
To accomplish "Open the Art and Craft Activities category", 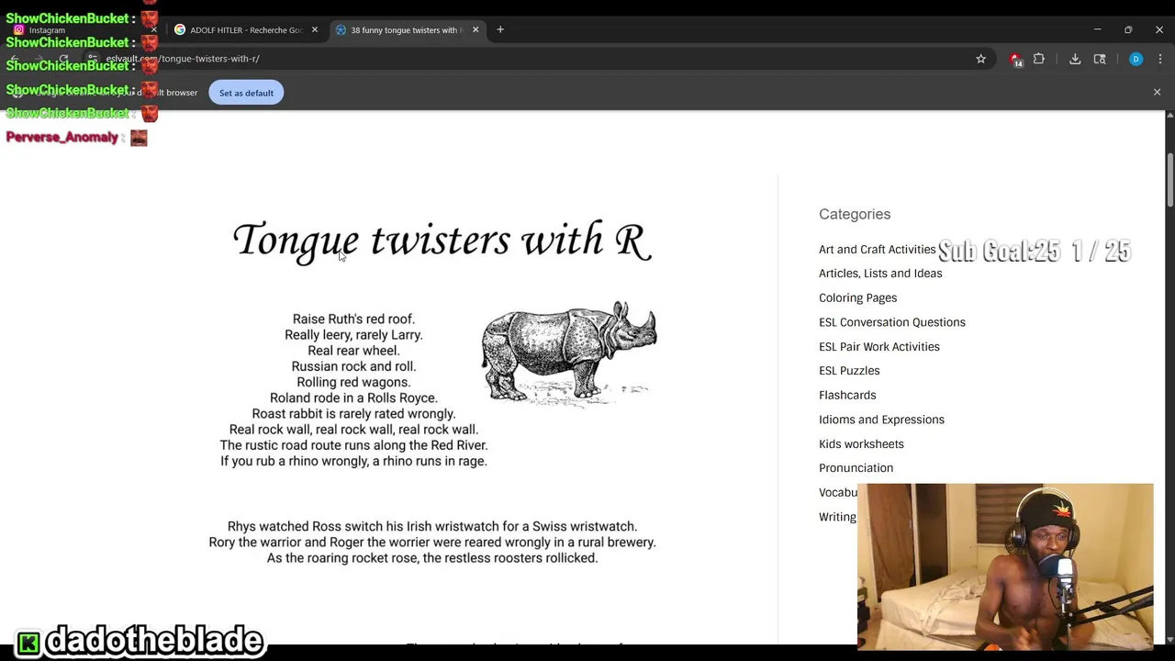I will [877, 249].
